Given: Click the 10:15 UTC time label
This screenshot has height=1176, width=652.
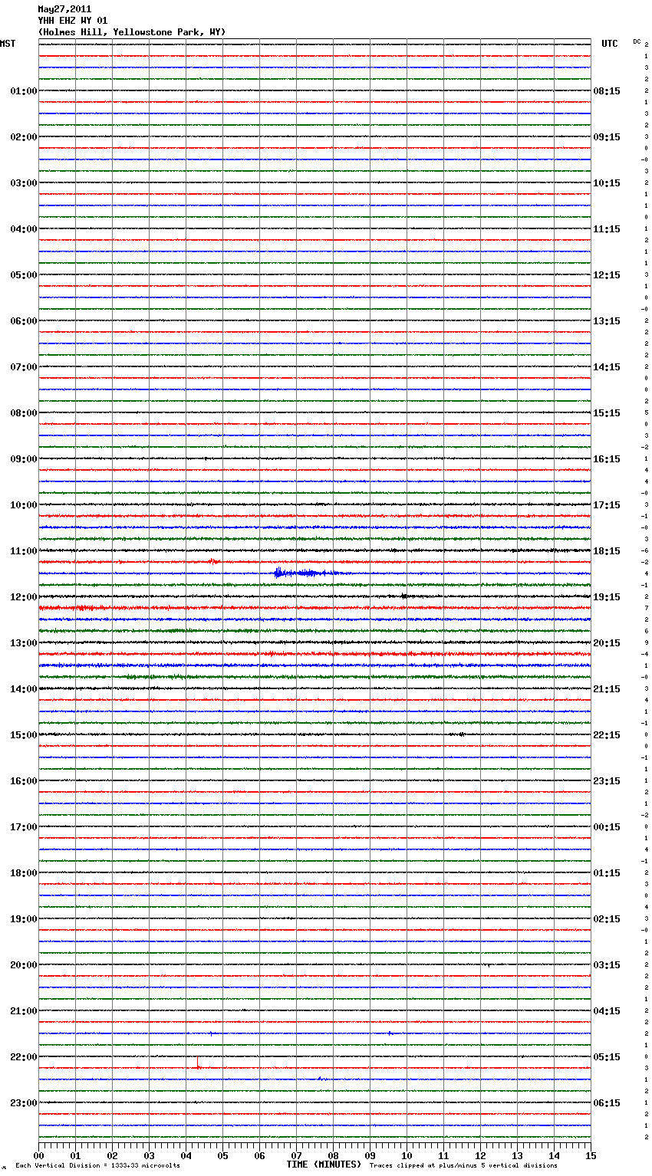Looking at the screenshot, I should click(607, 183).
